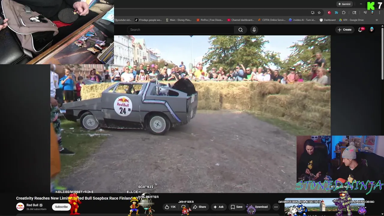This screenshot has width=384, height=216.
Task: Open YouTube account avatar menu
Action: (372, 29)
